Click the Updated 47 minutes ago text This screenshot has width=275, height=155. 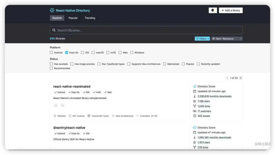tap(212, 133)
